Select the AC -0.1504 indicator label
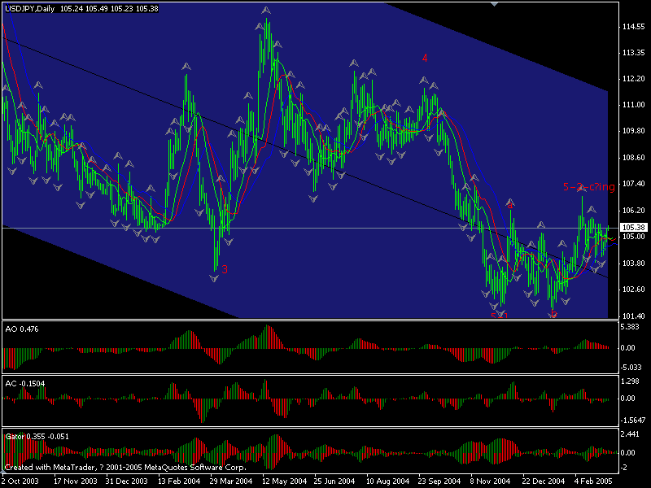This screenshot has width=651, height=488. pyautogui.click(x=25, y=383)
